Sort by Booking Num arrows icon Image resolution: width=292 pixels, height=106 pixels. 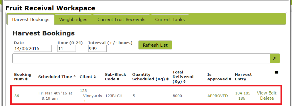[26, 79]
